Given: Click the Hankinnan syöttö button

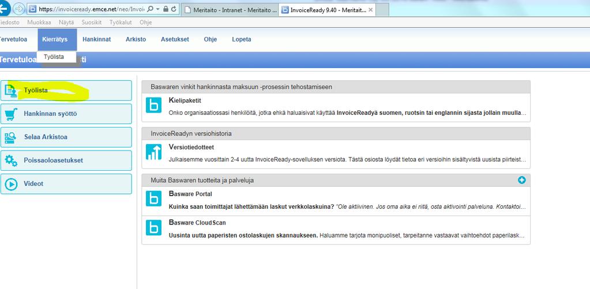Looking at the screenshot, I should click(66, 114).
